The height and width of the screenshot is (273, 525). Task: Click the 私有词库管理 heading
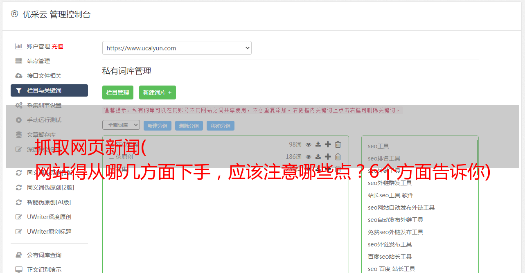pos(127,71)
